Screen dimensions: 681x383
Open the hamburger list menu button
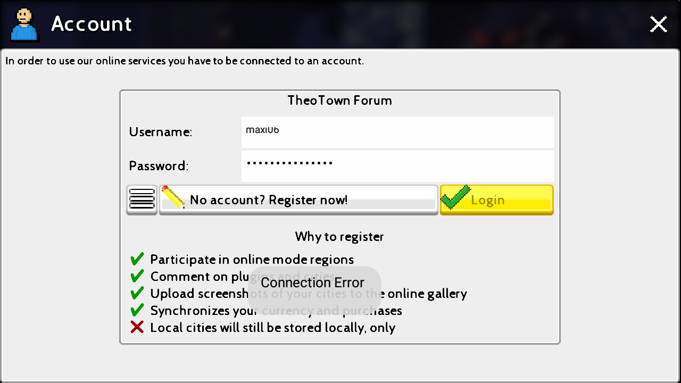coord(142,199)
